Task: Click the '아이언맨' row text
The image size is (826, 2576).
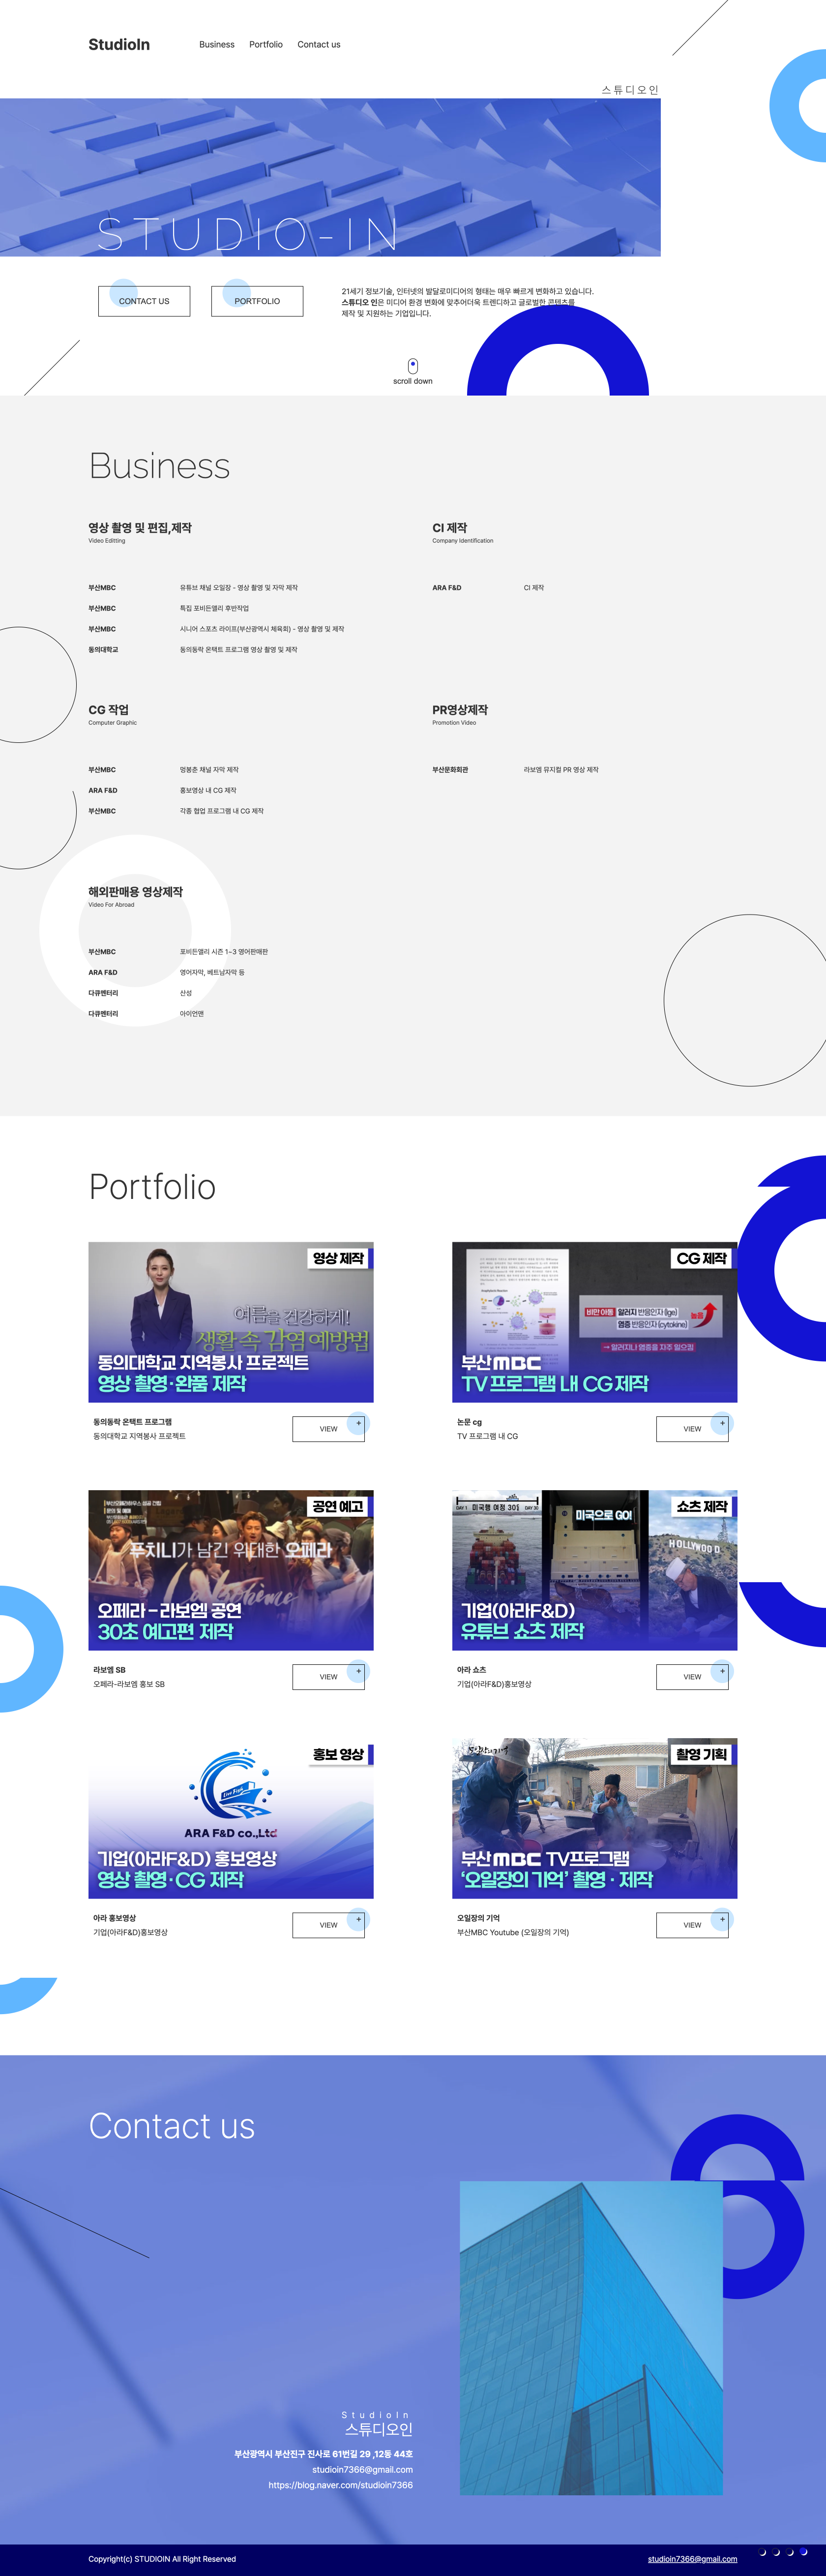Action: tap(192, 1014)
